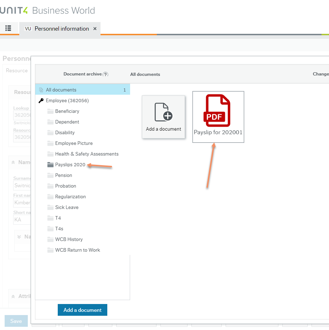Select the Health & Safety Assessments folder
329x330 pixels.
[87, 154]
